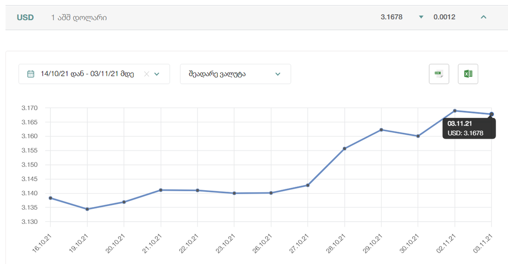Viewport: 508px width, 264px height.
Task: Select the peak 02.11.21 data point
Action: (x=454, y=110)
